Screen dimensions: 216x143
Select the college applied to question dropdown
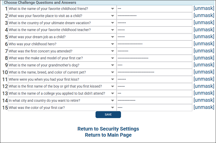[62, 93]
